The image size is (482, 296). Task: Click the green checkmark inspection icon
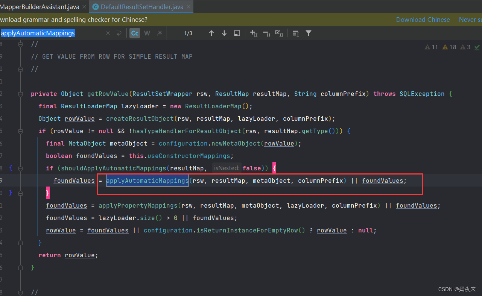(x=477, y=47)
